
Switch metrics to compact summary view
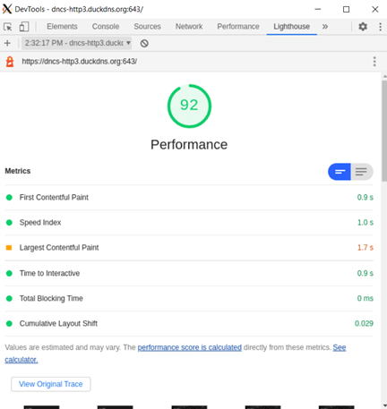click(x=340, y=172)
